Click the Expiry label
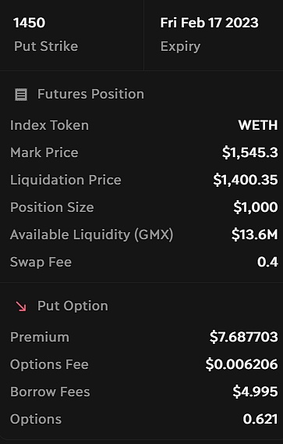This screenshot has width=283, height=444. 180,47
